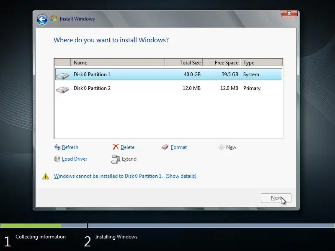Screen dimensions: 335x251
Task: Click the Collecting information progress bar
Action: [44, 225]
